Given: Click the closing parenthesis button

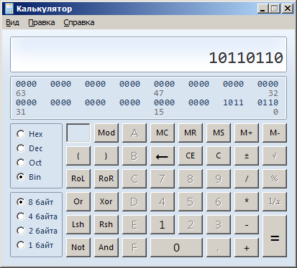Looking at the screenshot, I should 106,156.
